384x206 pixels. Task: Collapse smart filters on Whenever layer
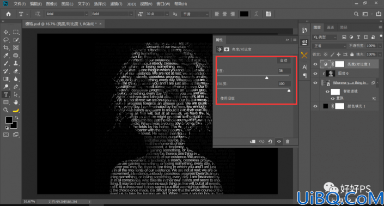[x=377, y=83]
